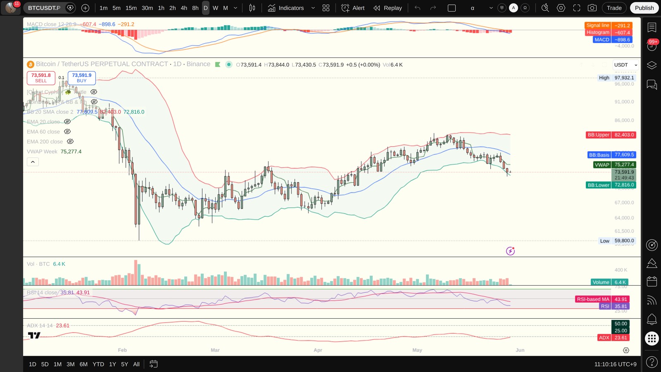Enter fullscreen mode icon
This screenshot has width=661, height=372.
tap(577, 8)
